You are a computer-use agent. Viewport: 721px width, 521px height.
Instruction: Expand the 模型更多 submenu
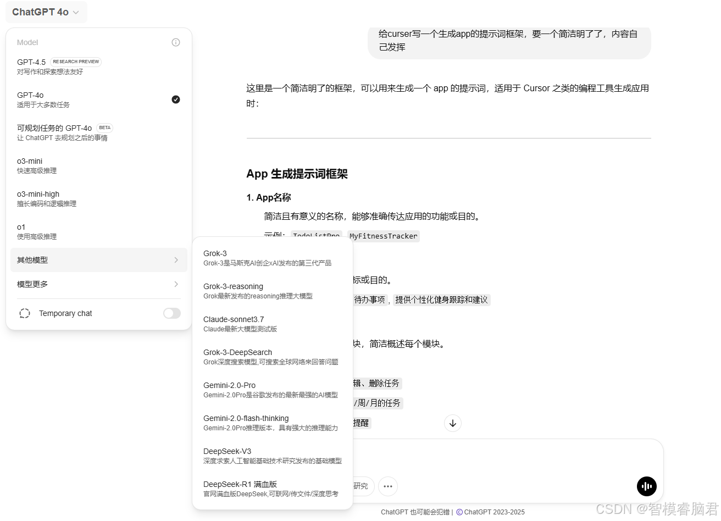pyautogui.click(x=99, y=284)
